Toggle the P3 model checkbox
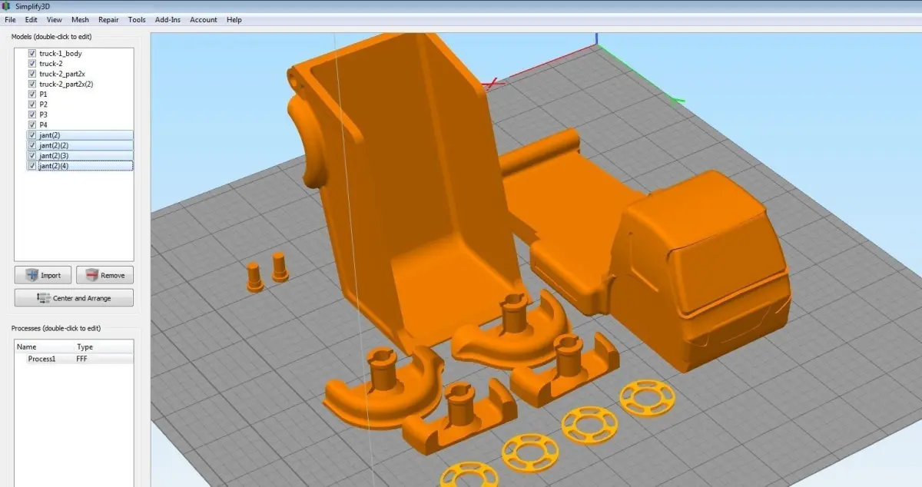922x487 pixels. (32, 114)
